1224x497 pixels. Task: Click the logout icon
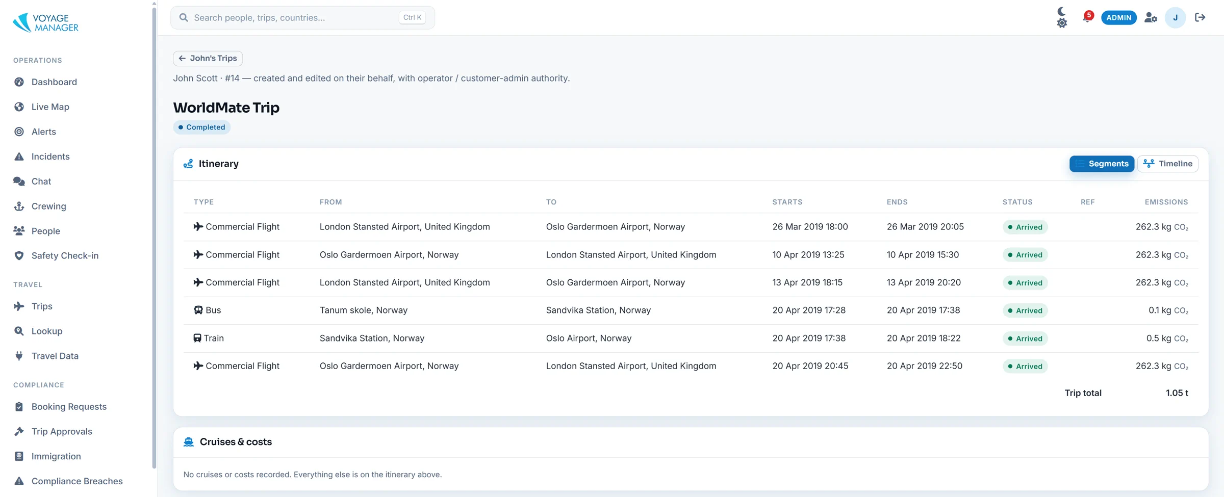[x=1200, y=17]
